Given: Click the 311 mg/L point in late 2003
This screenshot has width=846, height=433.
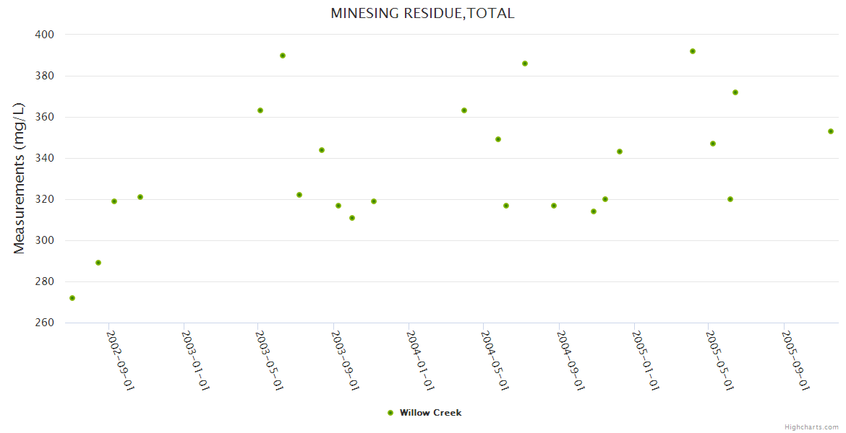Looking at the screenshot, I should (352, 218).
